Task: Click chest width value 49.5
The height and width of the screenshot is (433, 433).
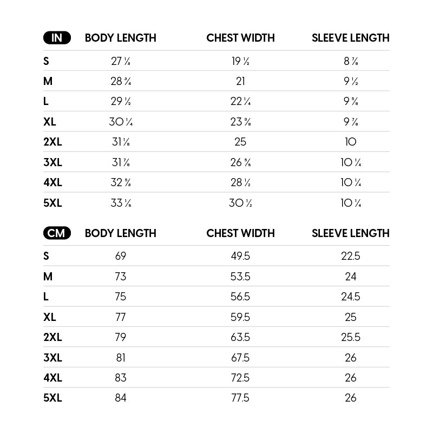Action: pos(240,256)
